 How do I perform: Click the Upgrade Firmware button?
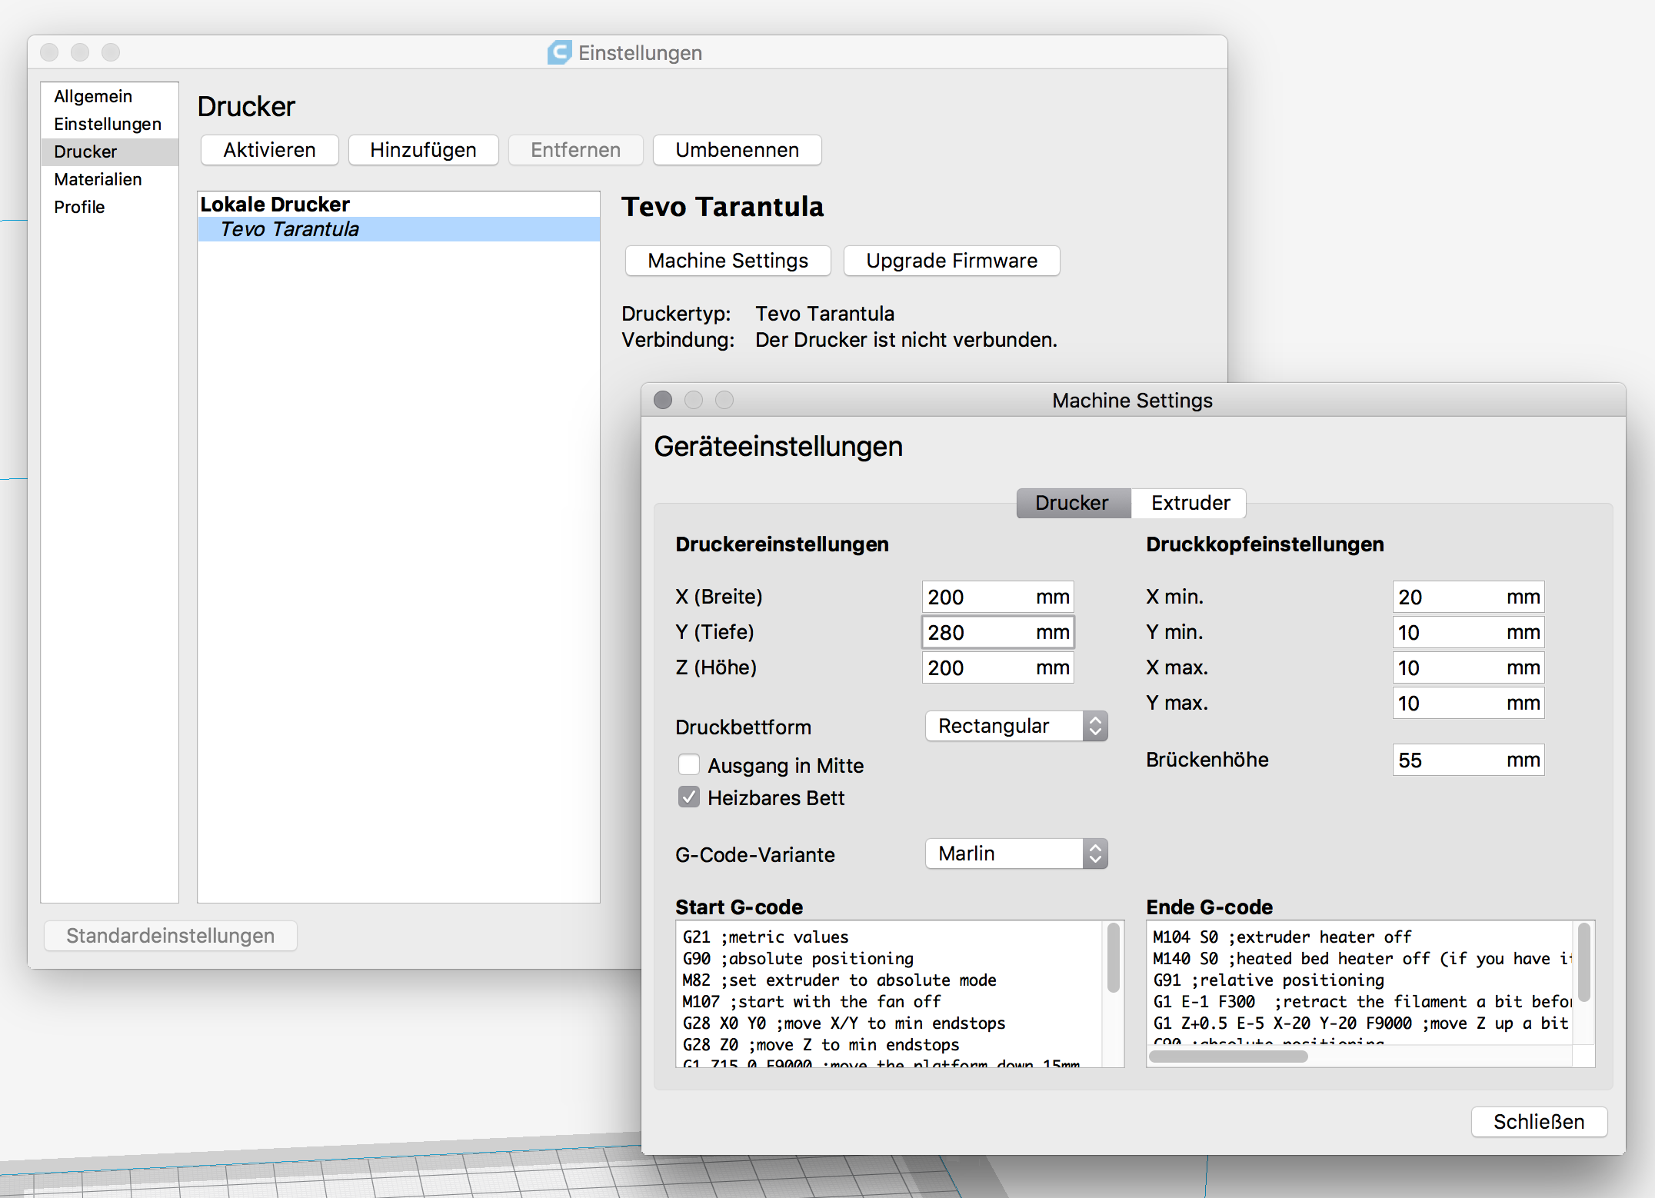(952, 261)
